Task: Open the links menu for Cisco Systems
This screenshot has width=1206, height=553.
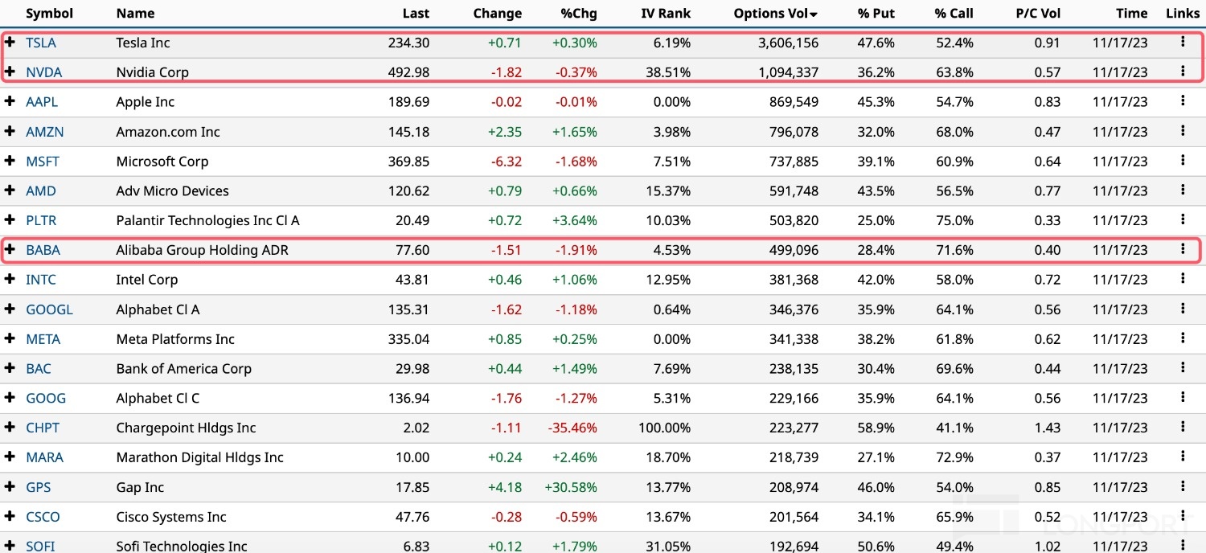Action: coord(1183,518)
